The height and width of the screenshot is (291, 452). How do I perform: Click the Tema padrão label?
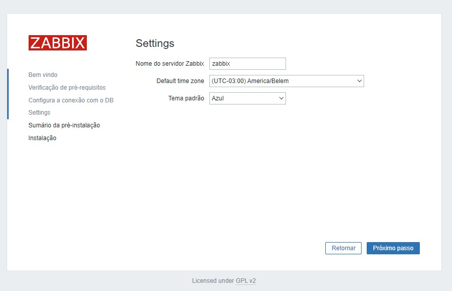tap(186, 98)
